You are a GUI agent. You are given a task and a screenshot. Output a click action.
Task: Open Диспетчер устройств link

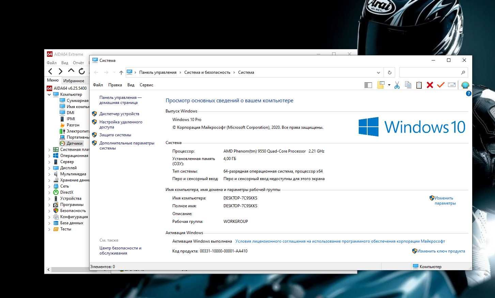(x=119, y=114)
